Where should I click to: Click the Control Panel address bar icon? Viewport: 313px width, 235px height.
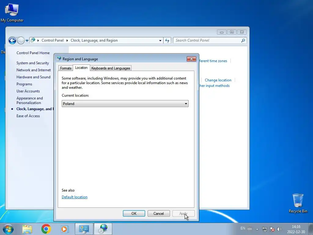(x=33, y=40)
